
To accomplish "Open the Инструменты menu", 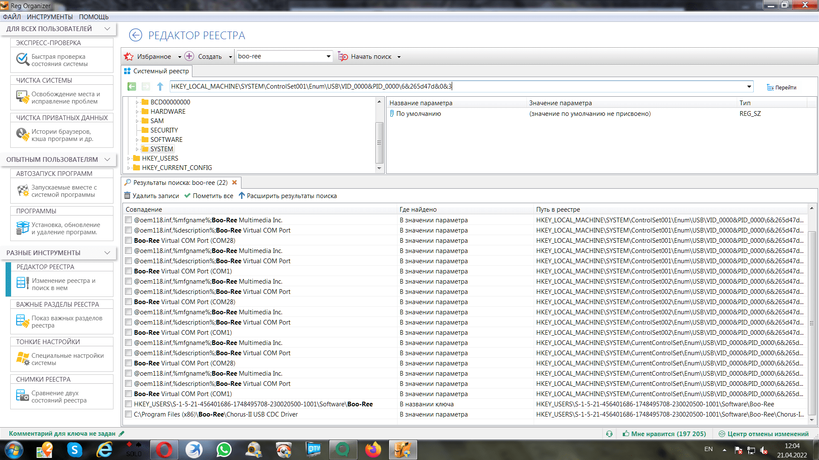I will tap(50, 17).
